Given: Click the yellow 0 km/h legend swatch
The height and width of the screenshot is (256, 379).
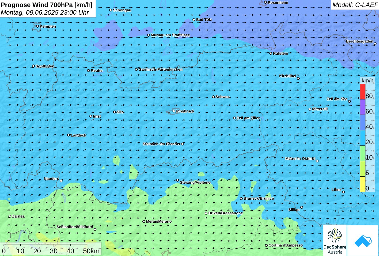Looking at the screenshot, I should pos(362,184).
